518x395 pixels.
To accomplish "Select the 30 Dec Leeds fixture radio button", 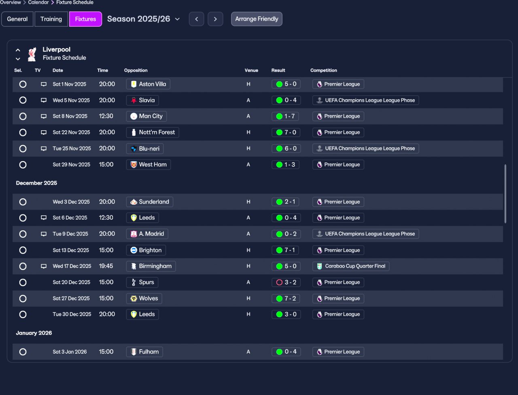I will tap(23, 314).
